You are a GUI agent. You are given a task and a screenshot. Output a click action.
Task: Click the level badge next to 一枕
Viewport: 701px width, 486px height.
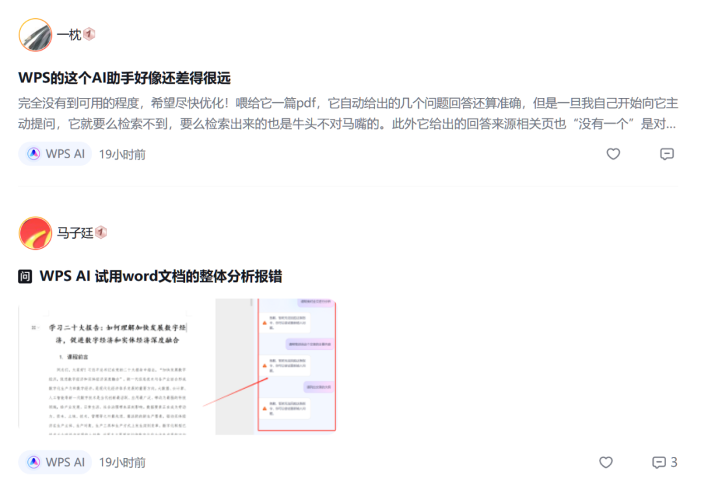90,34
